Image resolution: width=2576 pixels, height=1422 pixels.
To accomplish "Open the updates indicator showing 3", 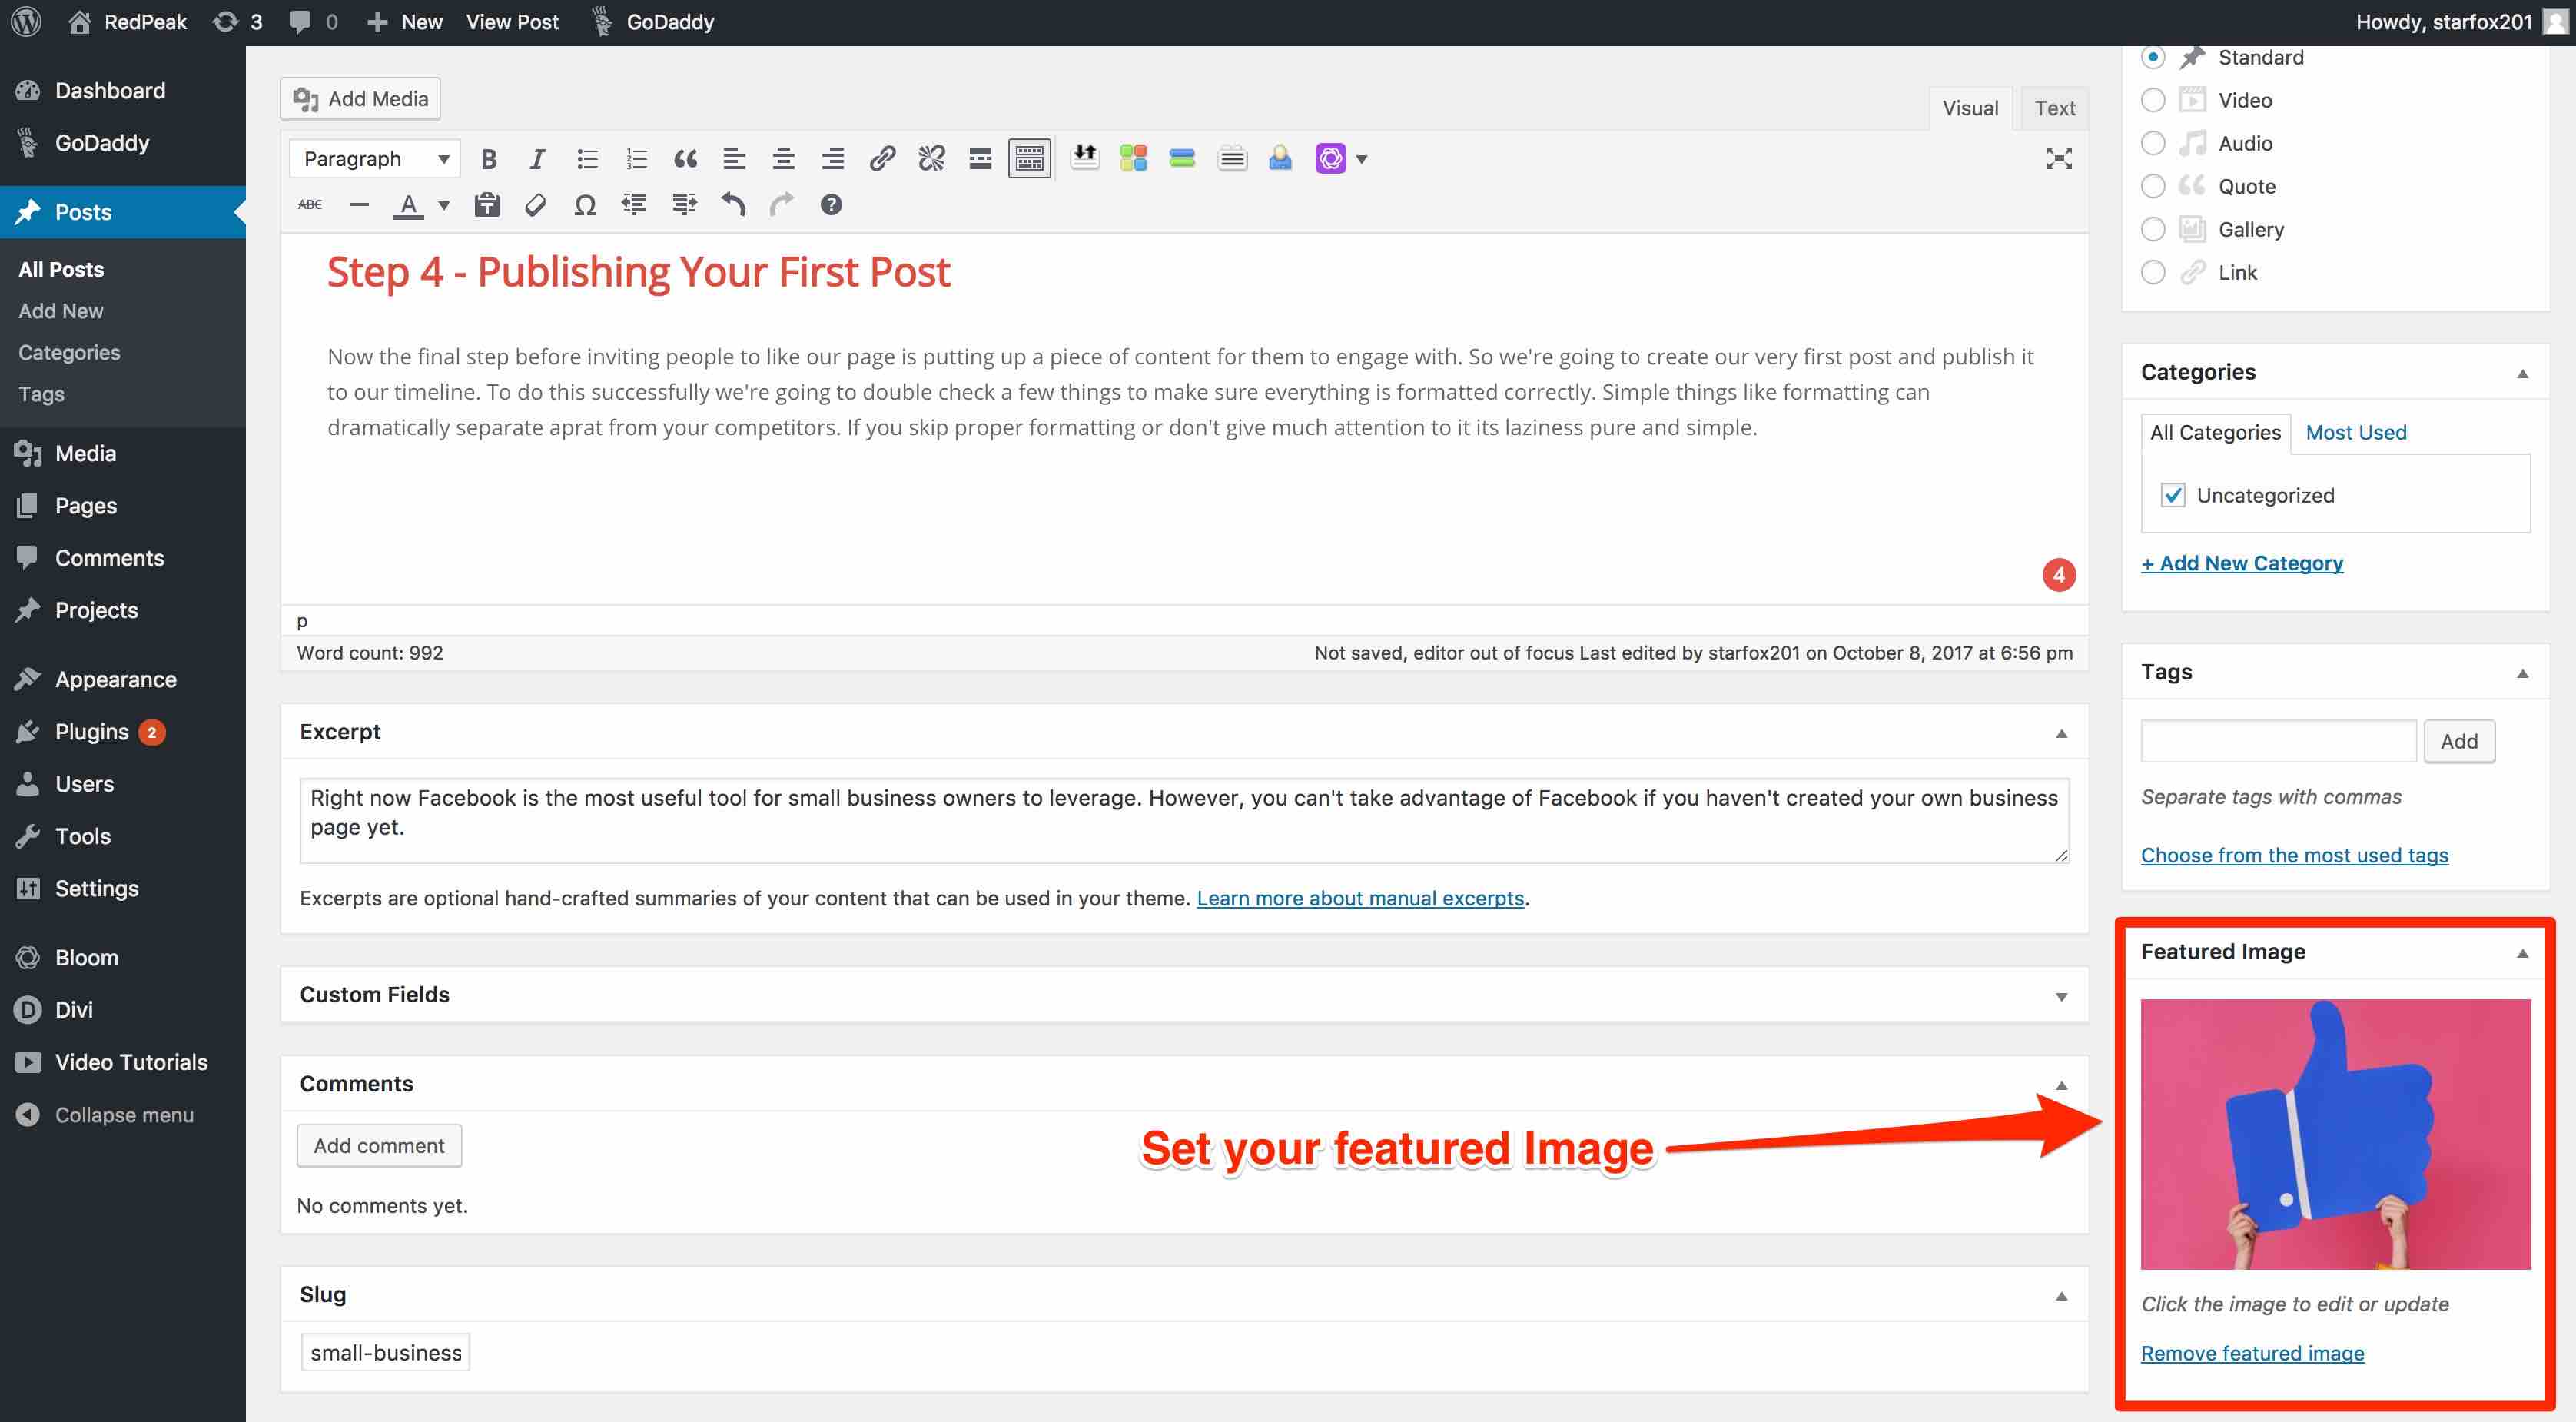I will tap(238, 22).
